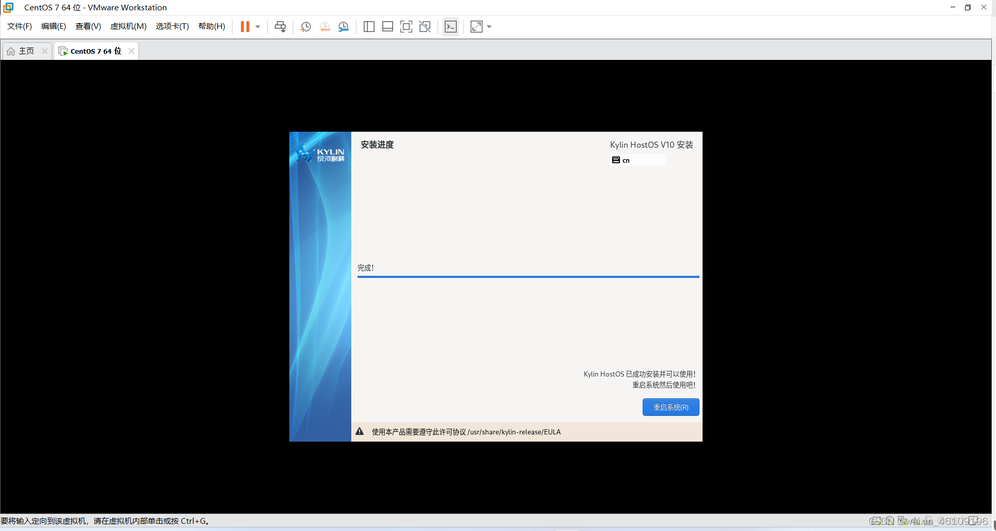The height and width of the screenshot is (531, 996).
Task: Take a snapshot of the virtual machine
Action: pyautogui.click(x=306, y=27)
